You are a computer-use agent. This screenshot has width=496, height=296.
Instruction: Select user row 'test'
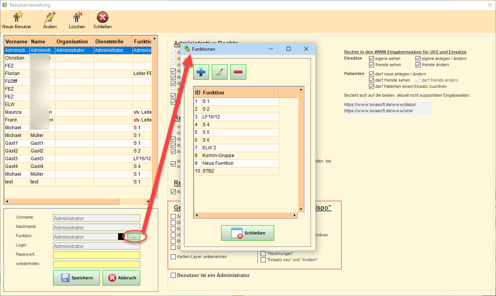point(78,182)
